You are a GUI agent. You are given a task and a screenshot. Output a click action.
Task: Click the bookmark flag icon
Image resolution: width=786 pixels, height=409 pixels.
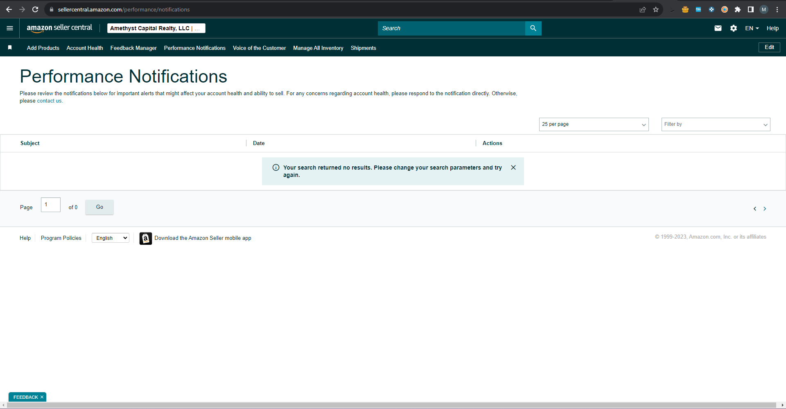tap(10, 48)
